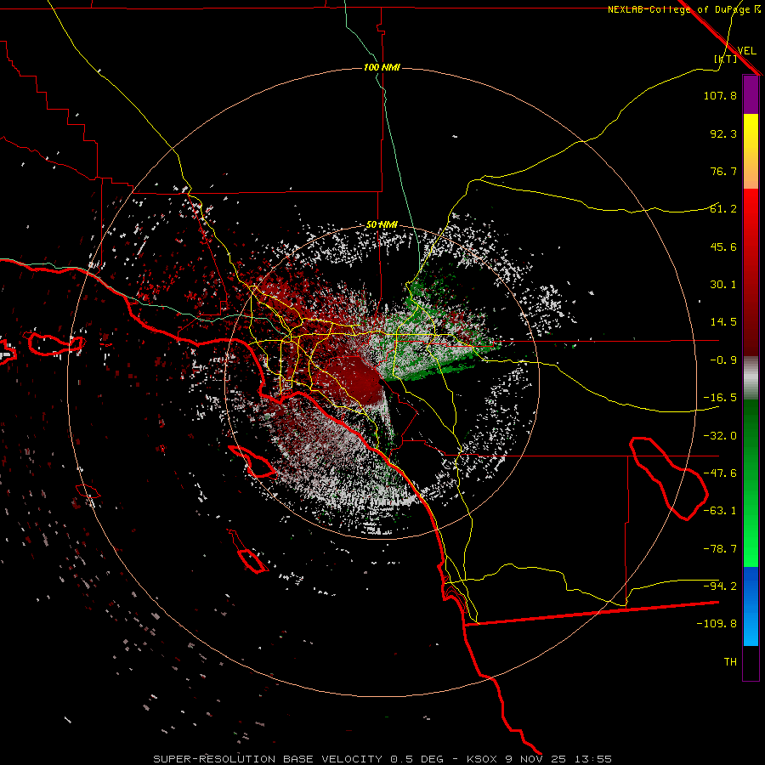Click the -109.8 scale value
The height and width of the screenshot is (765, 765).
(717, 624)
